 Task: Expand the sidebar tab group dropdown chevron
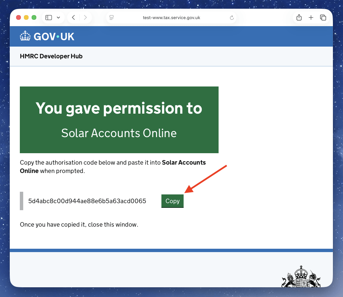pyautogui.click(x=59, y=17)
